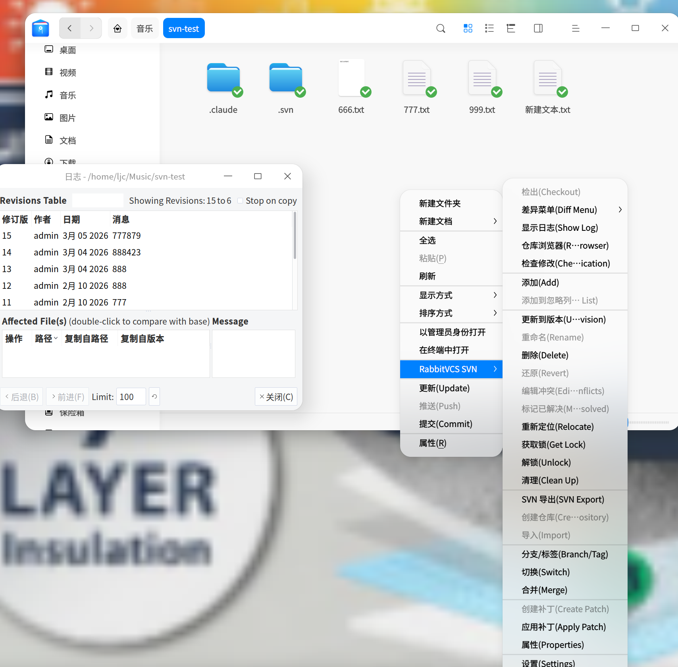The width and height of the screenshot is (678, 667).
Task: Select the 666.txt file
Action: pyautogui.click(x=351, y=87)
